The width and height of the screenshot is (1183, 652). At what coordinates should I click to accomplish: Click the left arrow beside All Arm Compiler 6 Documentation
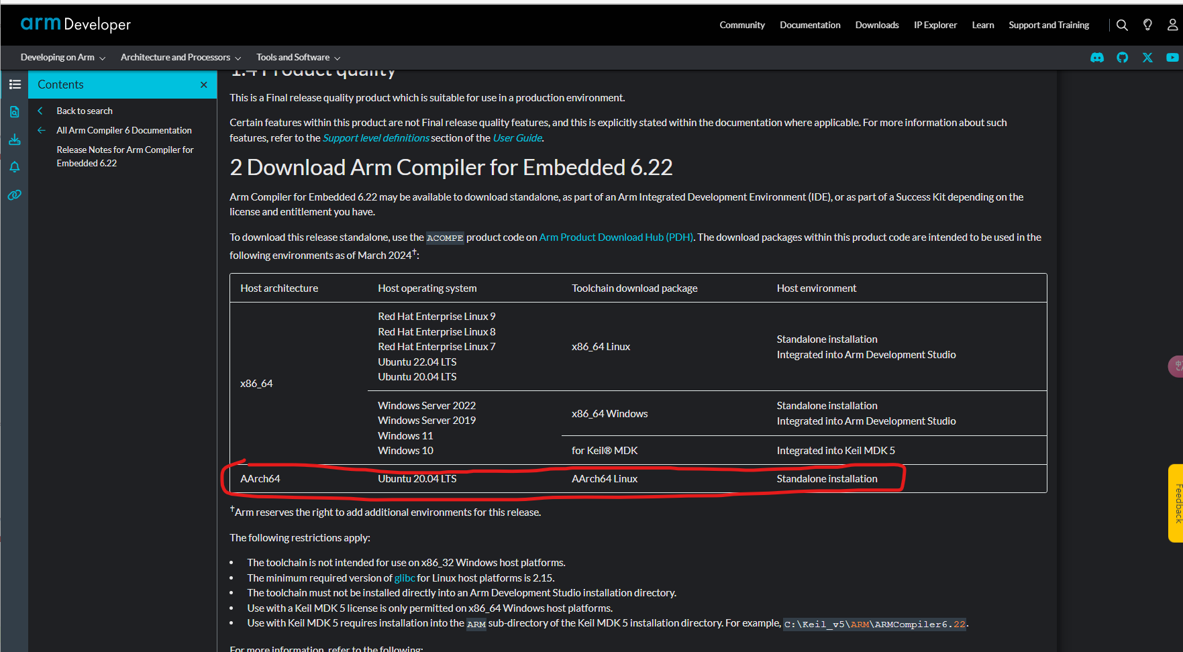[x=42, y=130]
